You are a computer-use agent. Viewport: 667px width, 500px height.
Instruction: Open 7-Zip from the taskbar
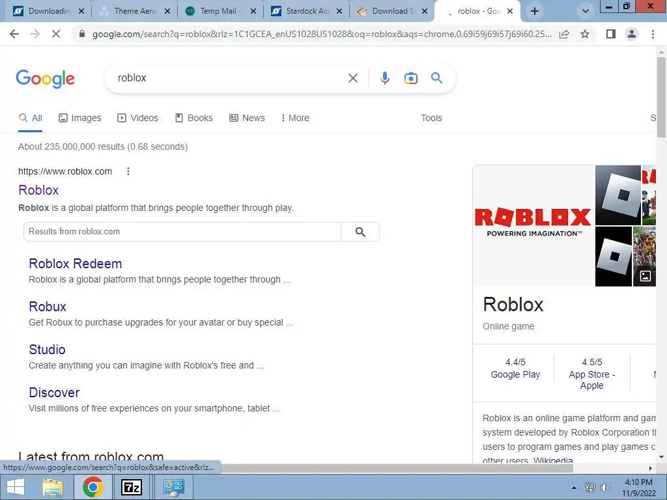132,487
